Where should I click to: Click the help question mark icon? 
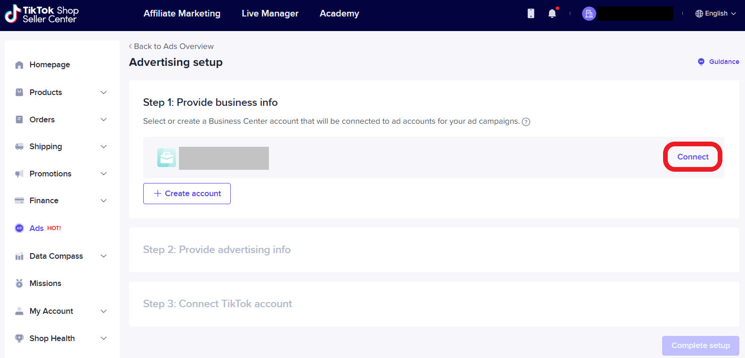pos(526,122)
